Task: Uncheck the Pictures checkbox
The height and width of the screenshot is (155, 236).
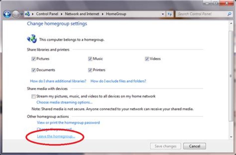Action: click(33, 59)
